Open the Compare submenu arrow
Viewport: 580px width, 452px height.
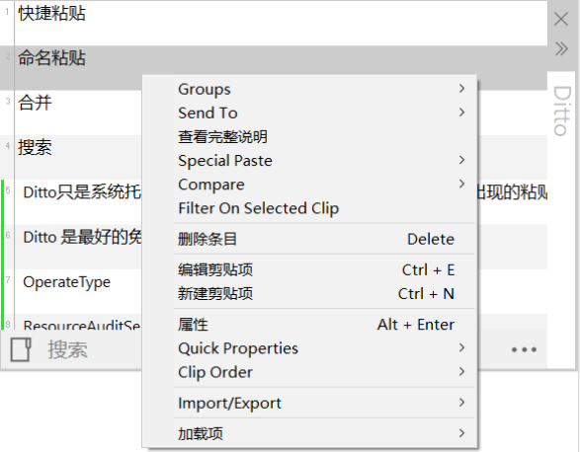461,184
